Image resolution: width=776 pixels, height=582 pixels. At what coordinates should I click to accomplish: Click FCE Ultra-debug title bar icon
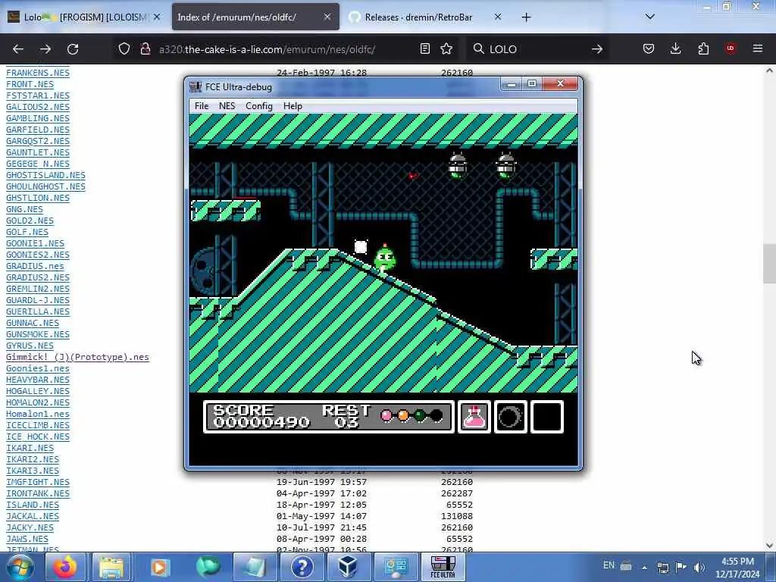coord(196,87)
